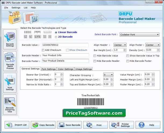The width and height of the screenshot is (164, 133).
Task: Click the Import List button label
Action: [21, 125]
